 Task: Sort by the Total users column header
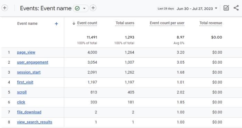(x=125, y=23)
